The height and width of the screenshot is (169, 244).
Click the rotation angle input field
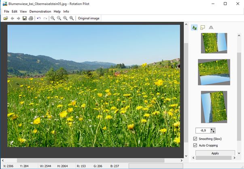click(x=203, y=130)
